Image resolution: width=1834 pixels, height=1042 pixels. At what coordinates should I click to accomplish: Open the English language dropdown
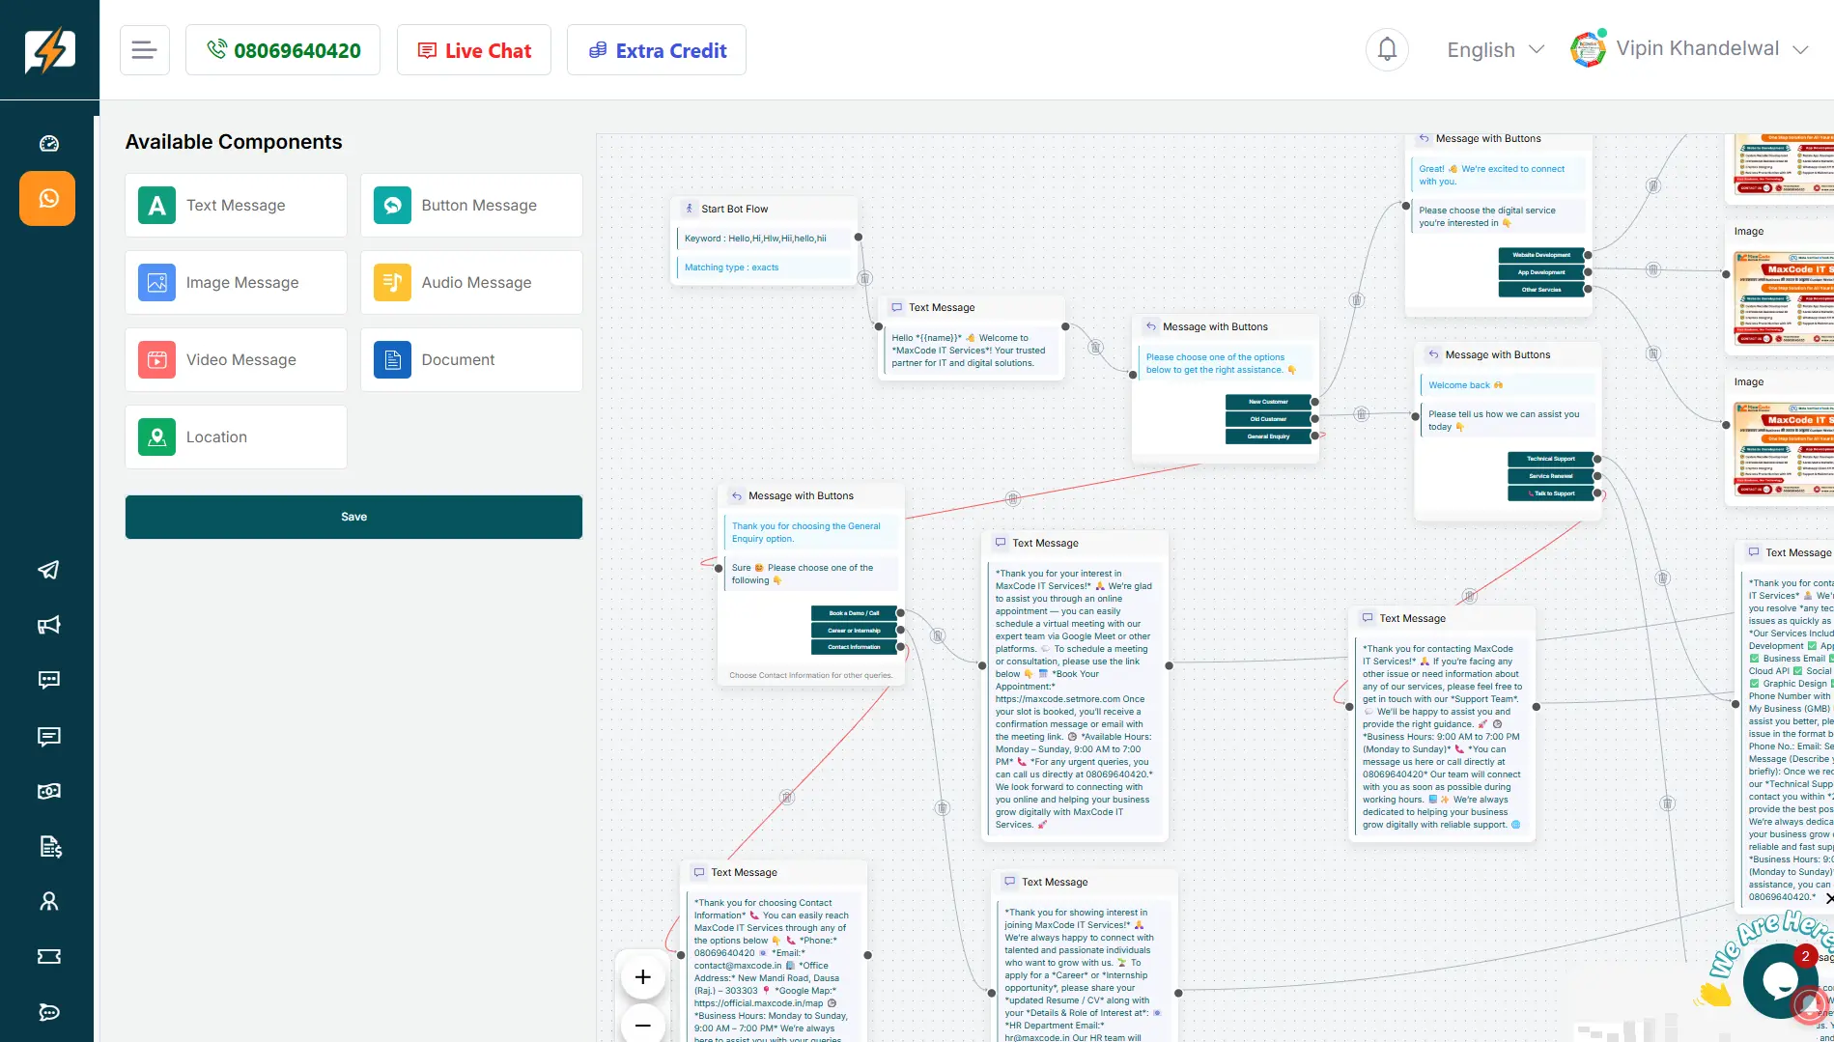(1492, 48)
